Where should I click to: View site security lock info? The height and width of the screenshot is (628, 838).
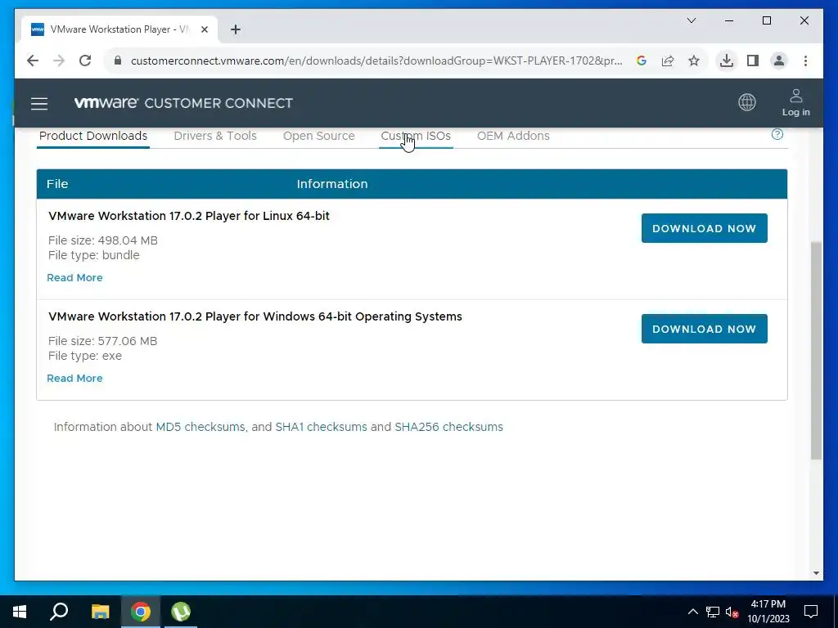pyautogui.click(x=118, y=61)
